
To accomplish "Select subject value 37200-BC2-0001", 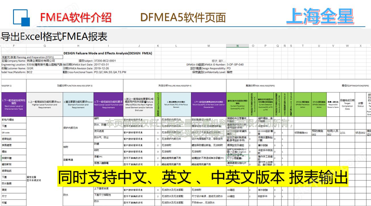I will 105,61.
